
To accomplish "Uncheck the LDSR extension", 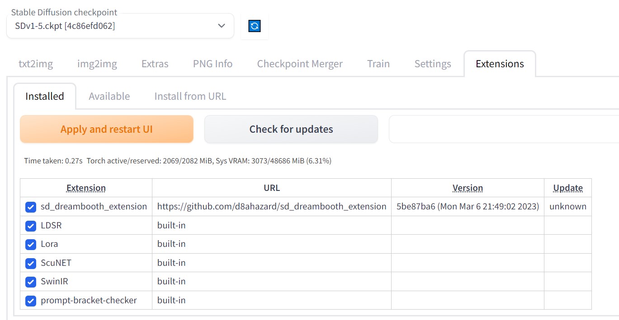I will click(x=31, y=226).
